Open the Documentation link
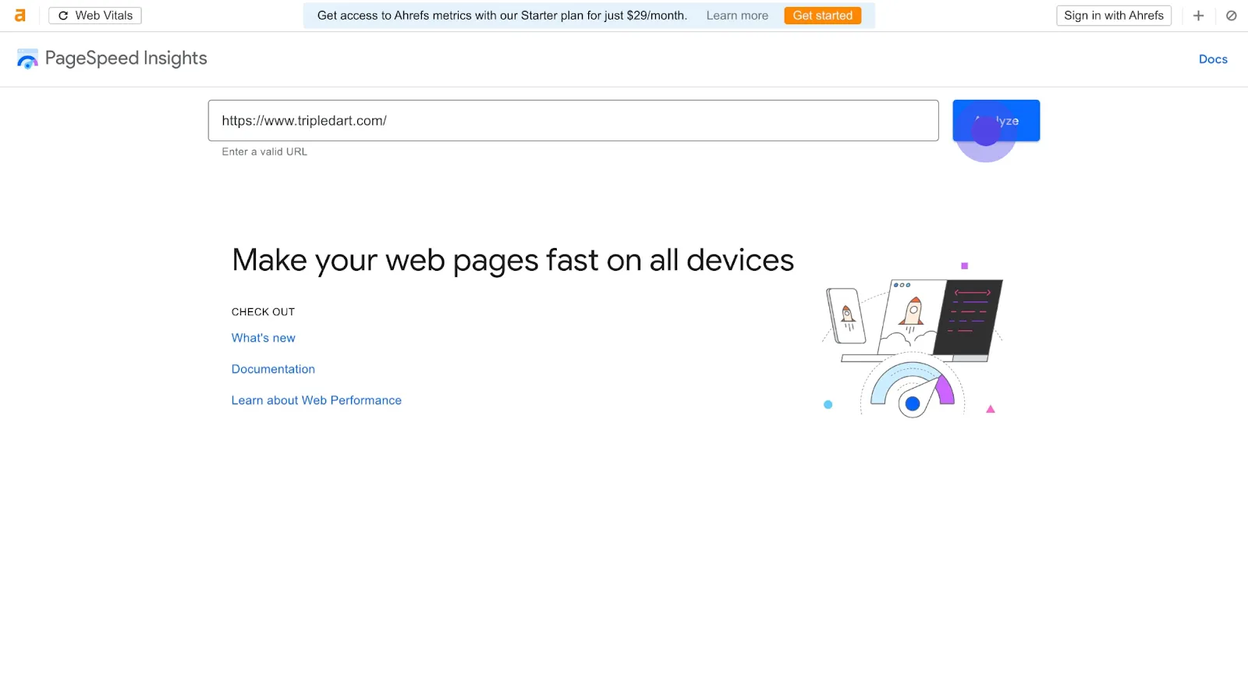Viewport: 1248px width, 675px height. (273, 369)
